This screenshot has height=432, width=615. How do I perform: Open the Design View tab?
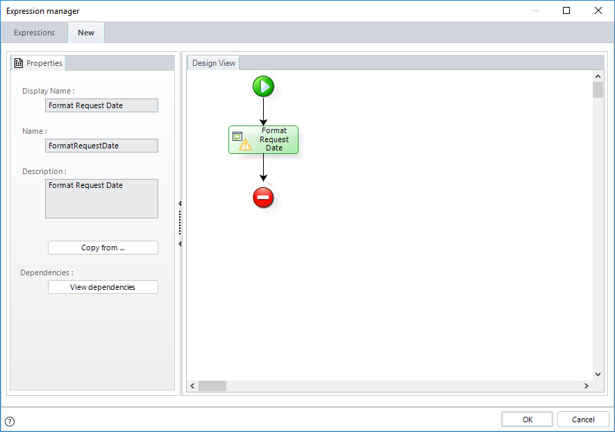coord(213,63)
